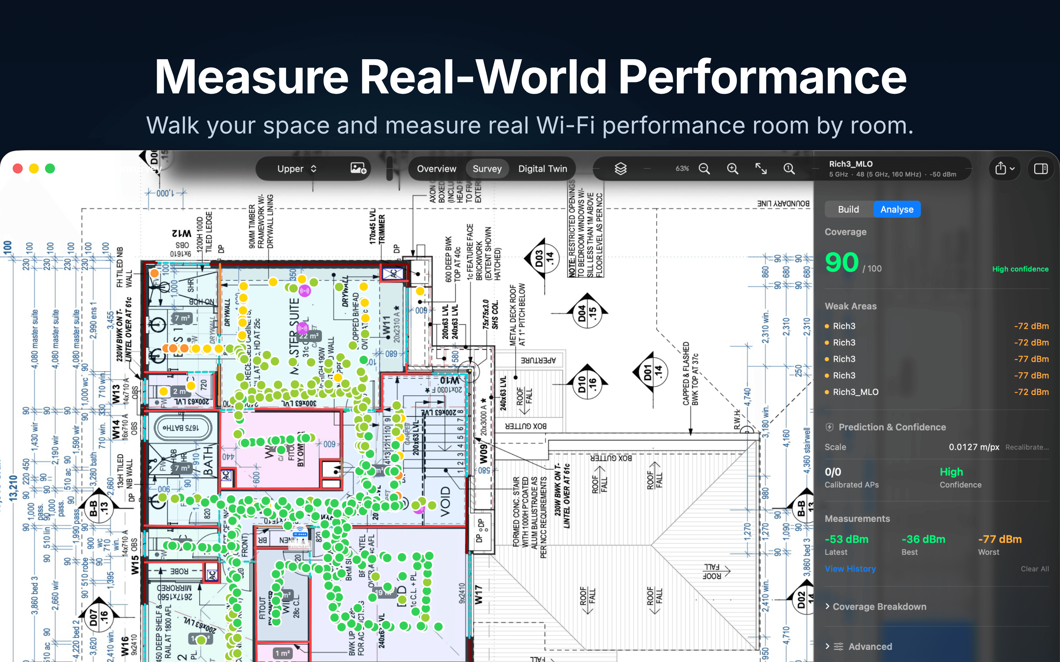Select second Rich3 row with -72 dBm
Image resolution: width=1060 pixels, height=662 pixels.
tap(936, 342)
